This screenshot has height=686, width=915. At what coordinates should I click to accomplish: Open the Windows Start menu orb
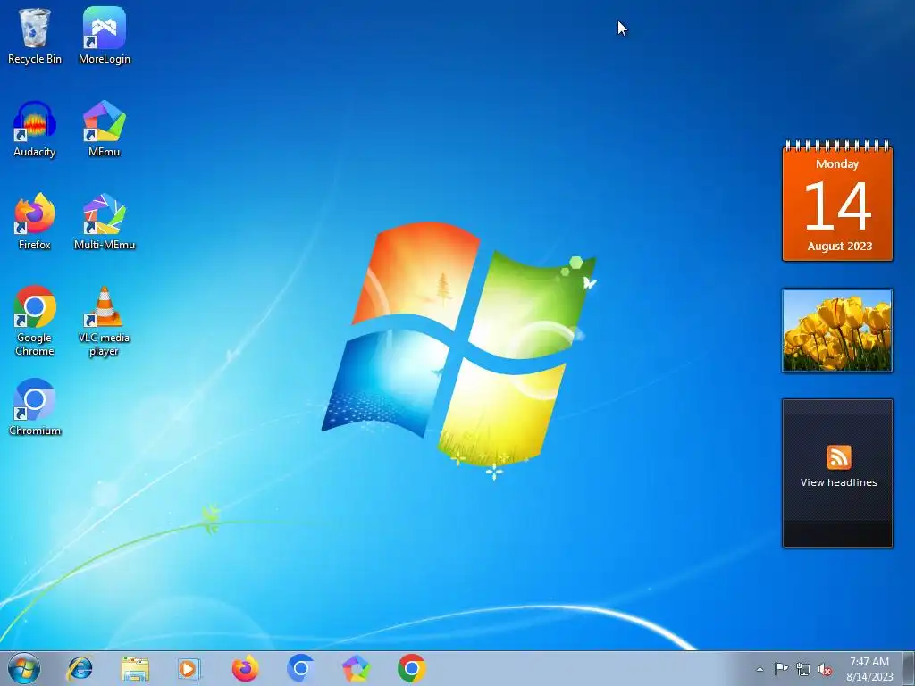click(x=24, y=668)
